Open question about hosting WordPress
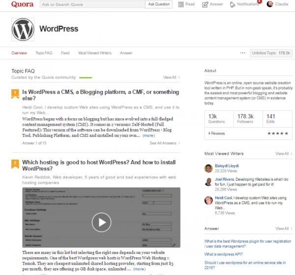This screenshot has height=275, width=295. (99, 165)
